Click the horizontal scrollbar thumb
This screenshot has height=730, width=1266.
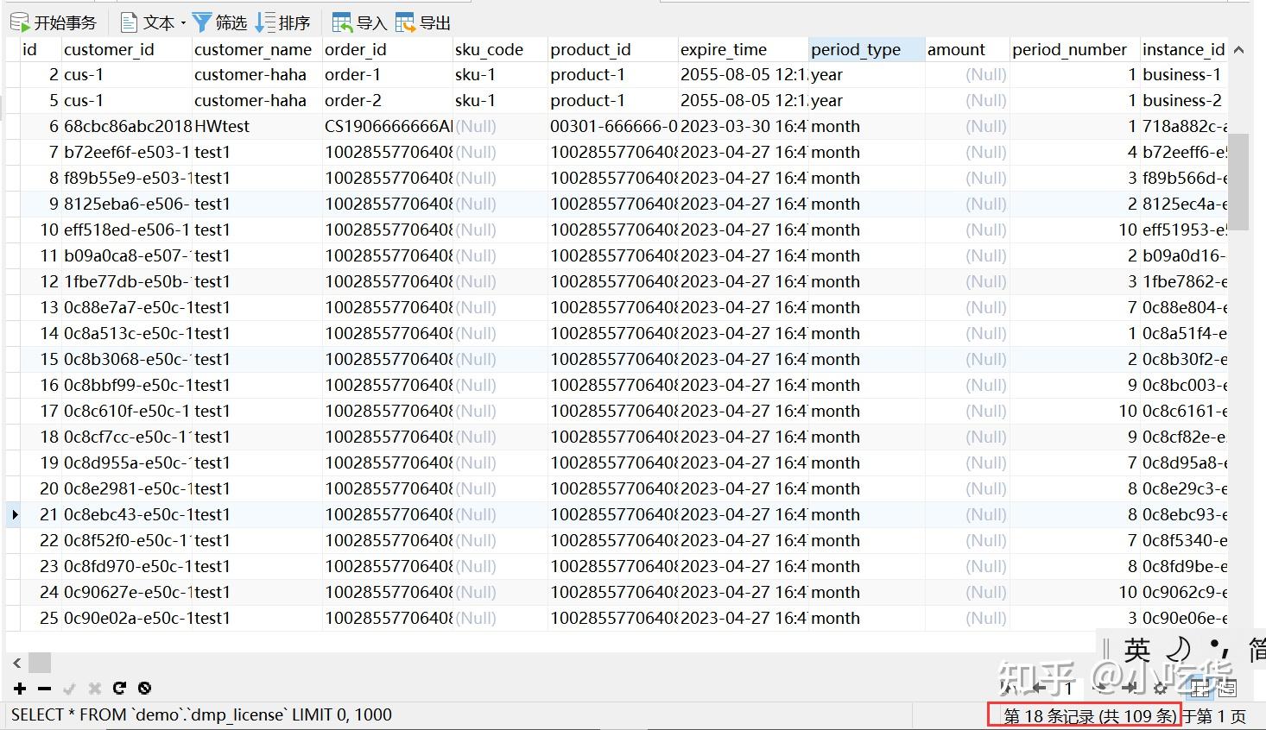[x=40, y=663]
